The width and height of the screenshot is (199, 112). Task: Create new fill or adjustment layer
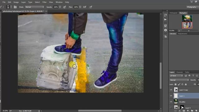point(188,111)
